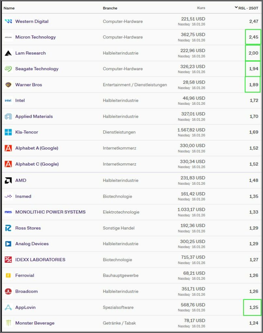Click the Monster Beverage logo icon

pos(8,323)
